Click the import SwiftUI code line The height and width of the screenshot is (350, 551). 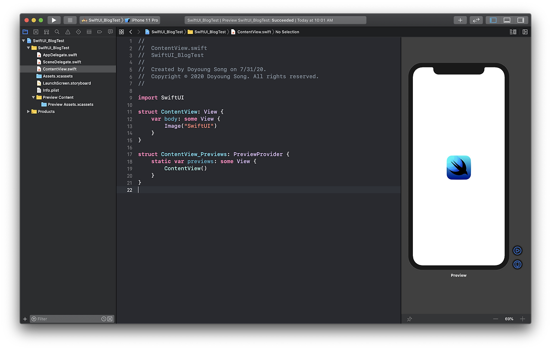click(x=161, y=97)
